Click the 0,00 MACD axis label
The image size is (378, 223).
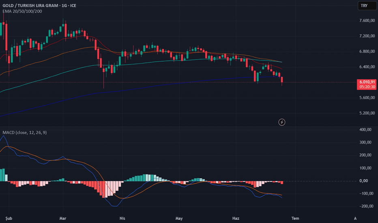pos(363,181)
